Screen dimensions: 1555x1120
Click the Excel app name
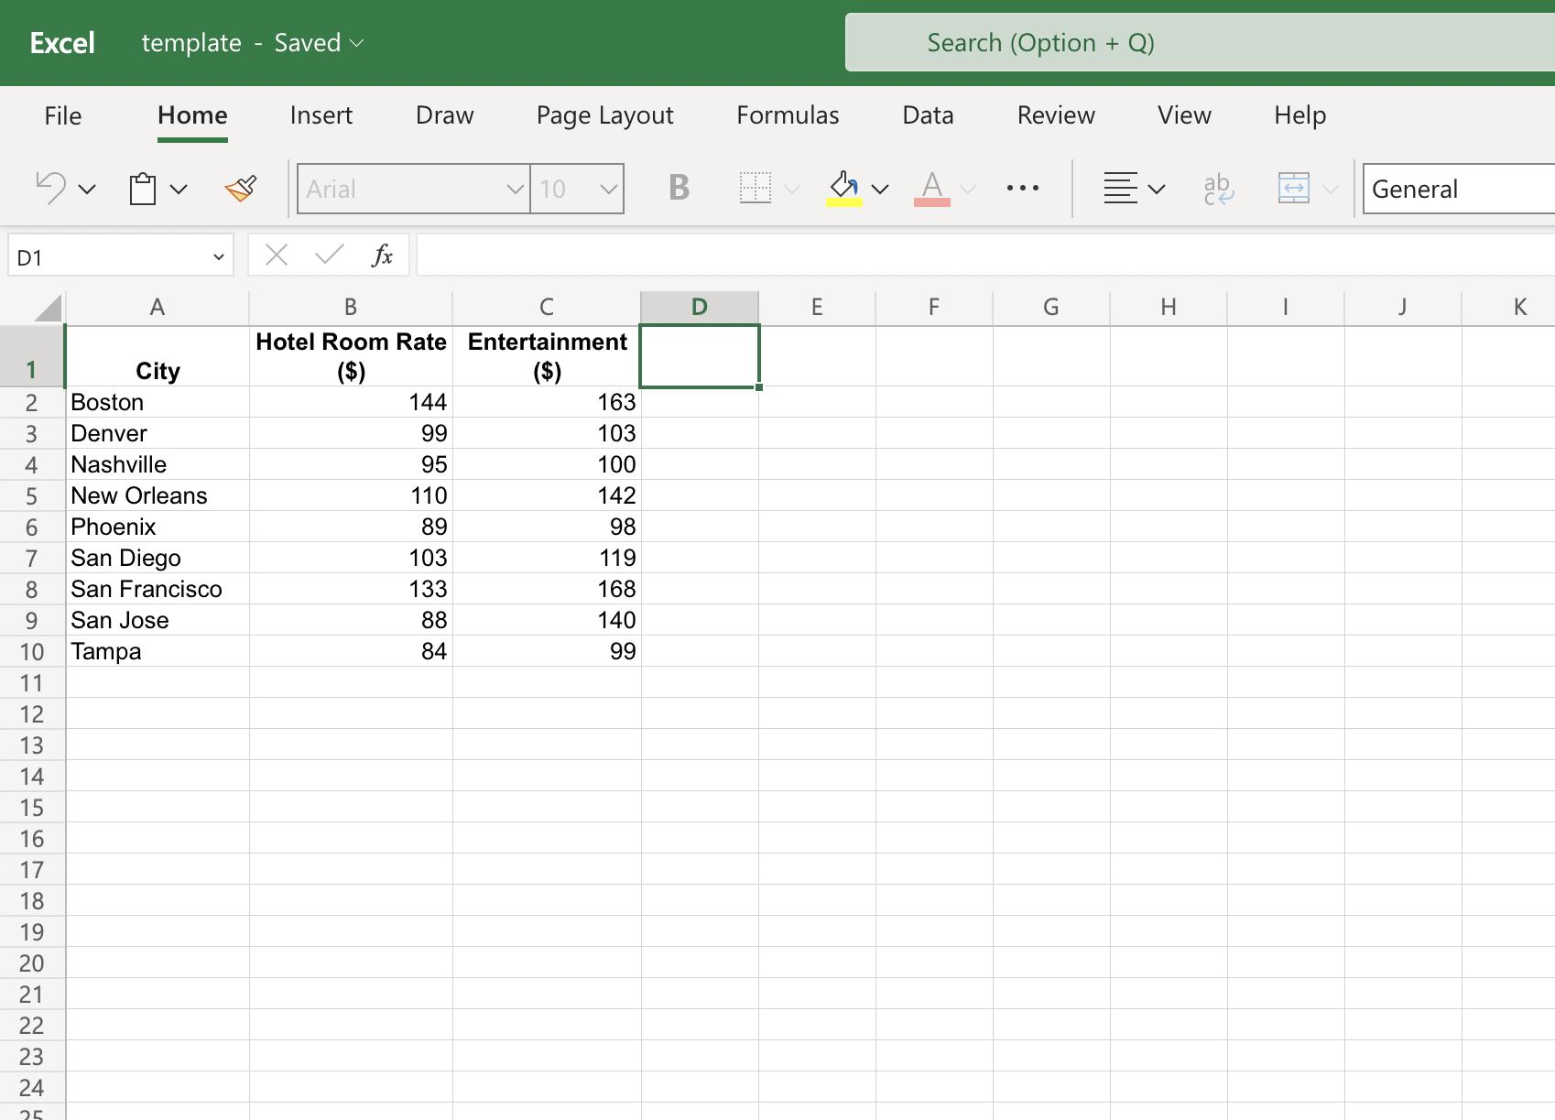(x=62, y=43)
